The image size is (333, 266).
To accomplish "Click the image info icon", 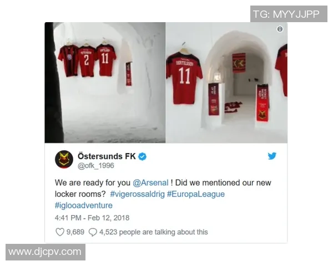I will point(280,29).
